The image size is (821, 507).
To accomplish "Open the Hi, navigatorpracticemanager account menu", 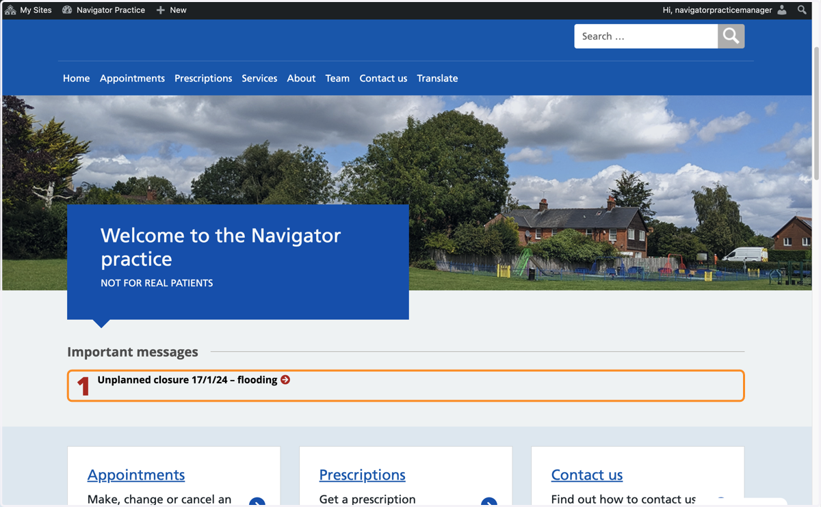I will point(725,10).
